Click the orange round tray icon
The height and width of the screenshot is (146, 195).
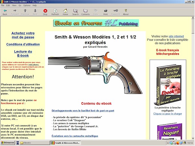coord(178,143)
